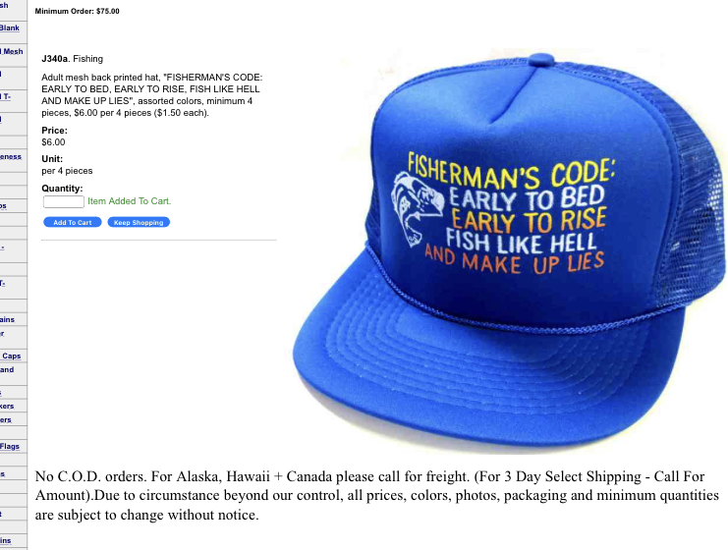
Task: Open the sidebar link ending in "Flags"
Action: click(10, 447)
